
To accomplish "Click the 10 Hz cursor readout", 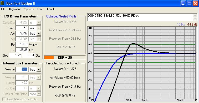I will coord(181,25).
